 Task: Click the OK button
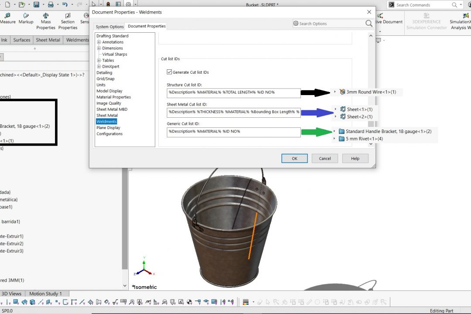(294, 158)
